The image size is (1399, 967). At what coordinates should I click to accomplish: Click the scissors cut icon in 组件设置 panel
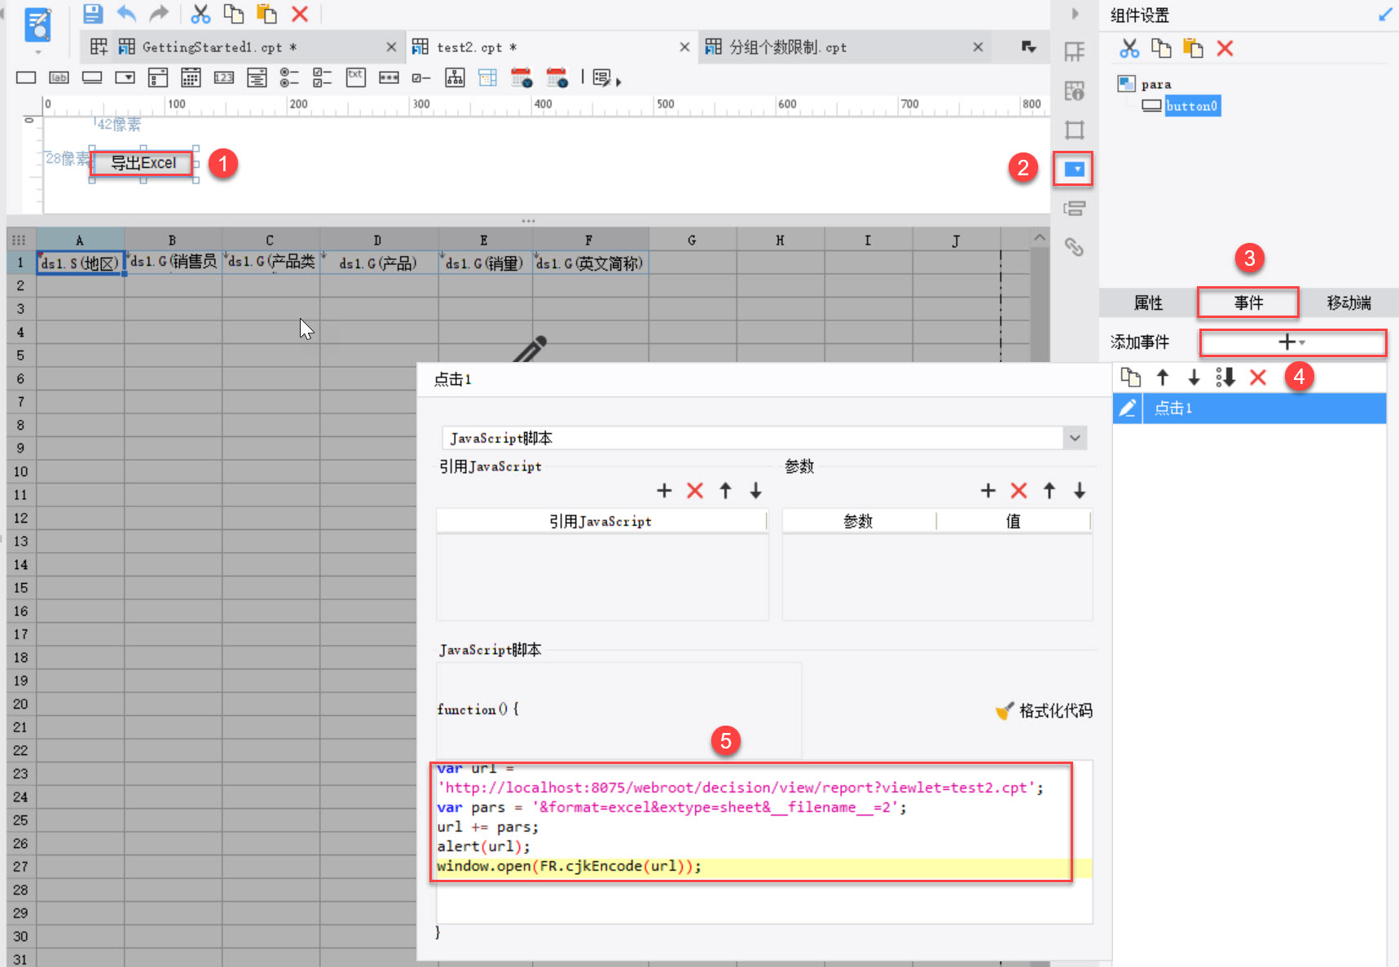[1128, 49]
